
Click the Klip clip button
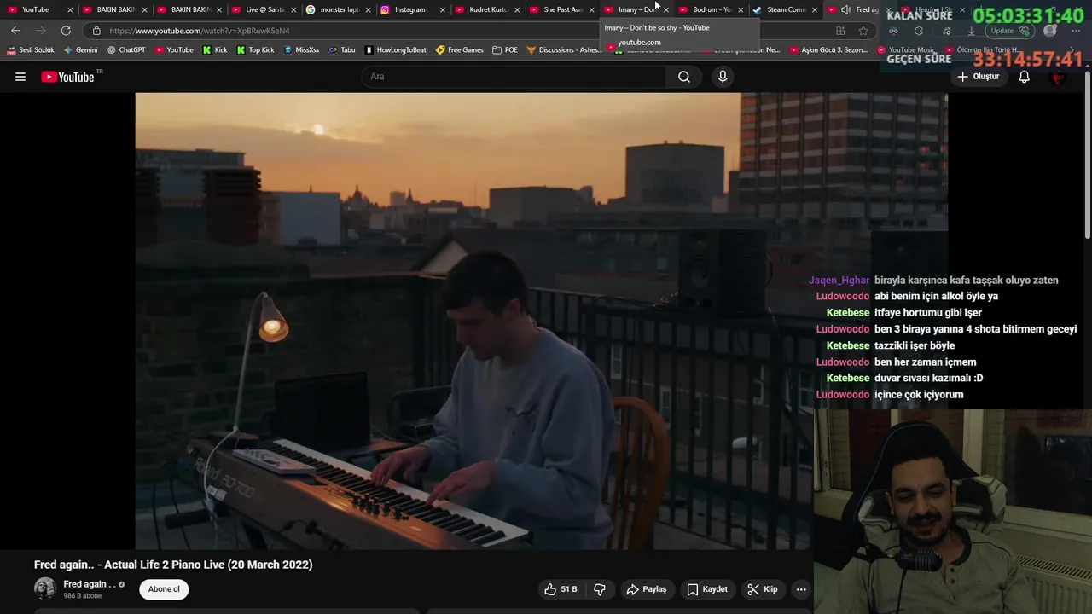coord(762,589)
